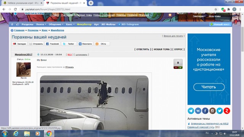This screenshot has height=137, width=244.
Task: Click the post permalink icon beside the date
Action: 38,54
